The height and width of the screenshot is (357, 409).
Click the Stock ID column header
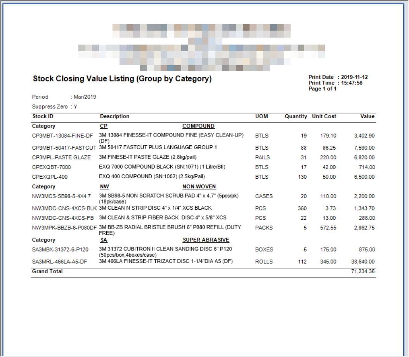pos(43,116)
